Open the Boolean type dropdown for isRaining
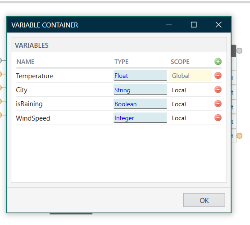 point(140,103)
